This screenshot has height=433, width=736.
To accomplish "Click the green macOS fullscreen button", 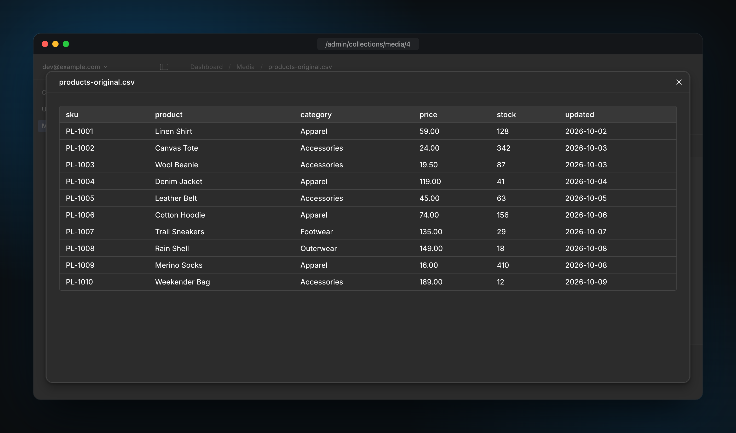I will tap(66, 44).
